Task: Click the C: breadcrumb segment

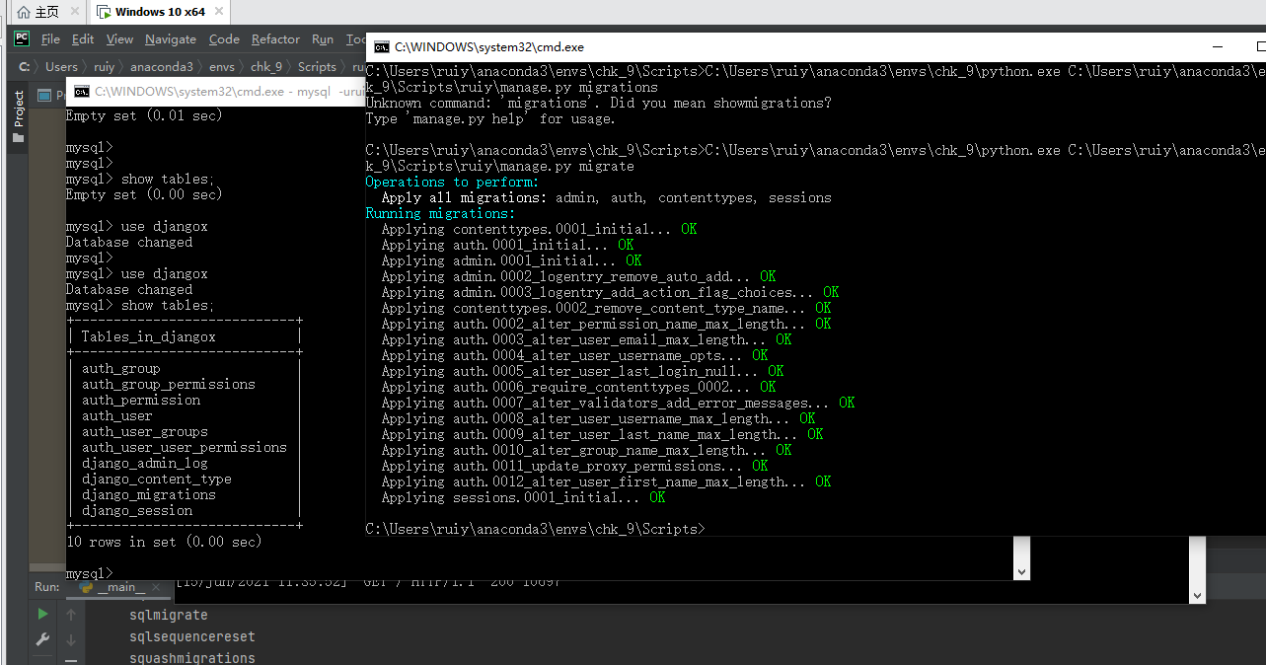Action: coord(23,67)
